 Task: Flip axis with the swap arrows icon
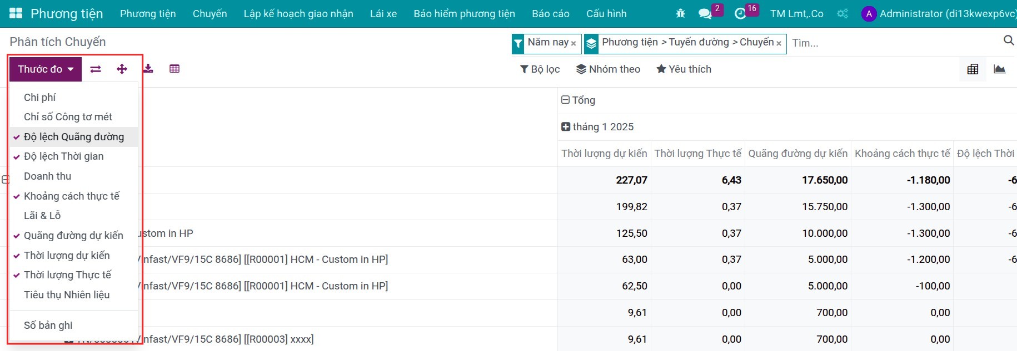pyautogui.click(x=96, y=69)
